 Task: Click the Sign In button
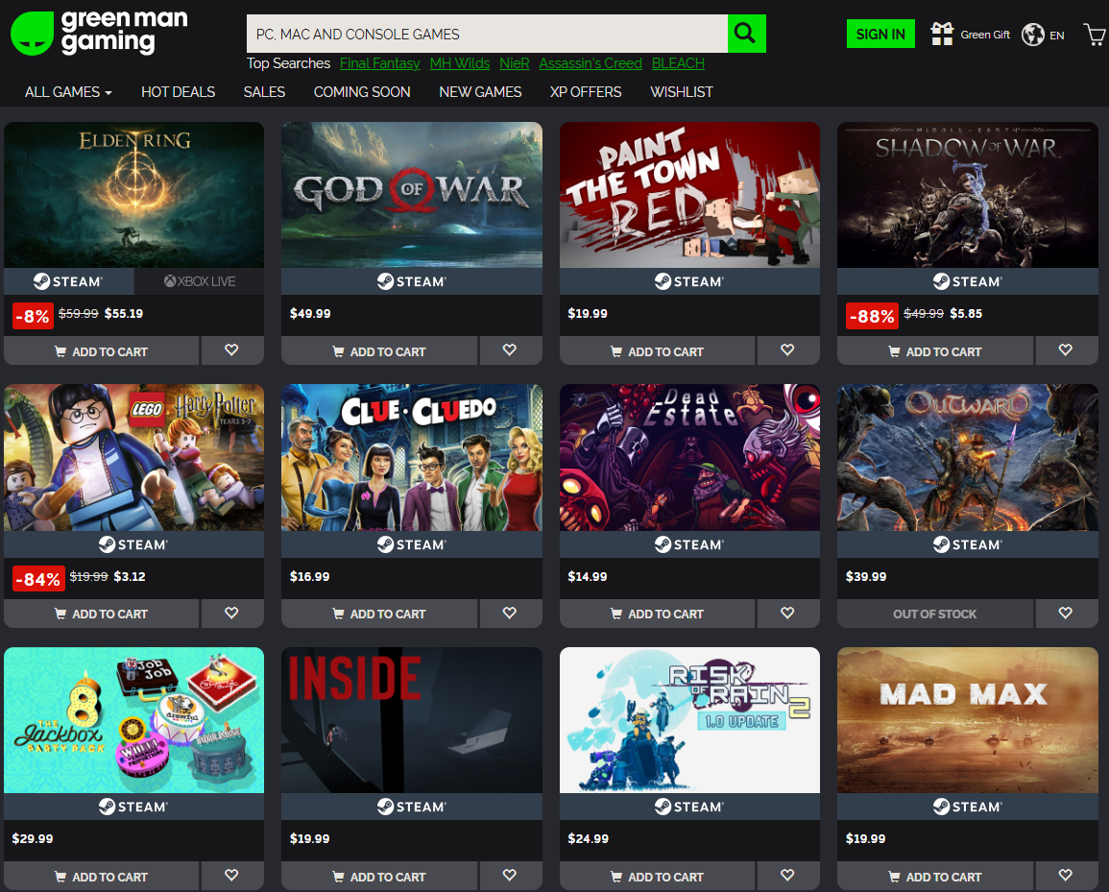click(x=880, y=35)
